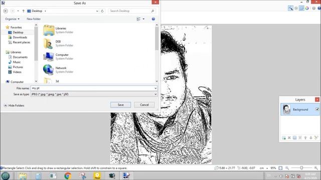Open the Libraries system folder
The image size is (321, 180).
pos(58,30)
